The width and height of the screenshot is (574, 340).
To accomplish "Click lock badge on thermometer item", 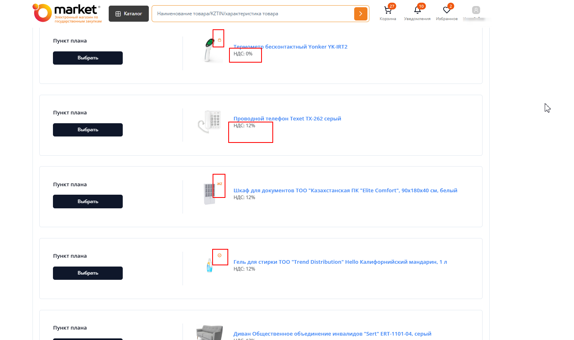I will click(219, 40).
